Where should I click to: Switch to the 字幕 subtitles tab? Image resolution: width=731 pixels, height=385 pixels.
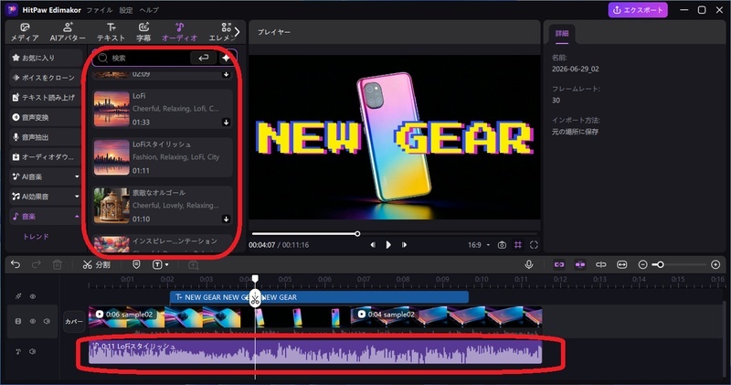[x=143, y=32]
